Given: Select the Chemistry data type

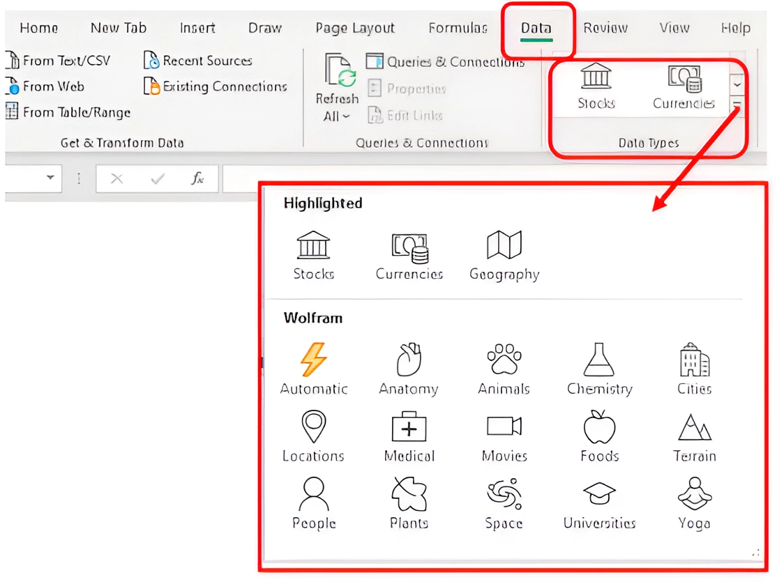Looking at the screenshot, I should tap(598, 368).
